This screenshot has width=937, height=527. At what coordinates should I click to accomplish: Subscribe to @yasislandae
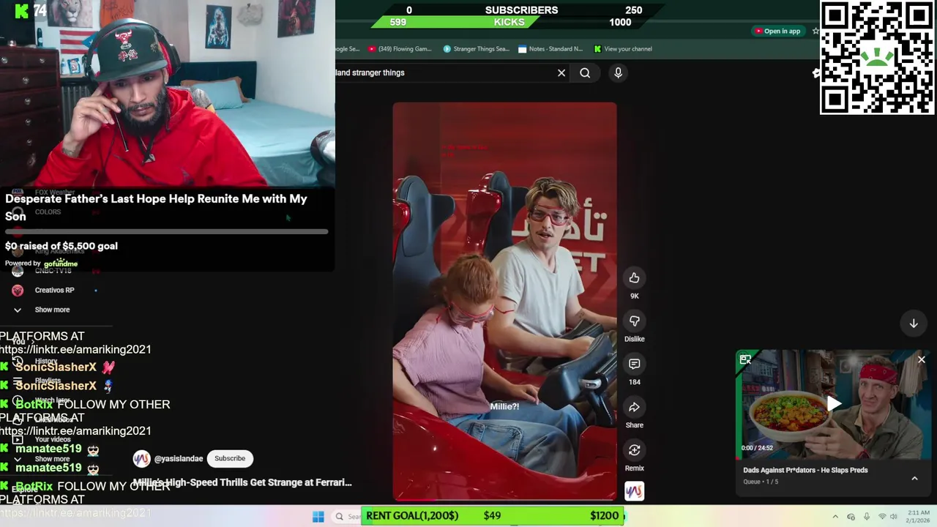tap(230, 458)
